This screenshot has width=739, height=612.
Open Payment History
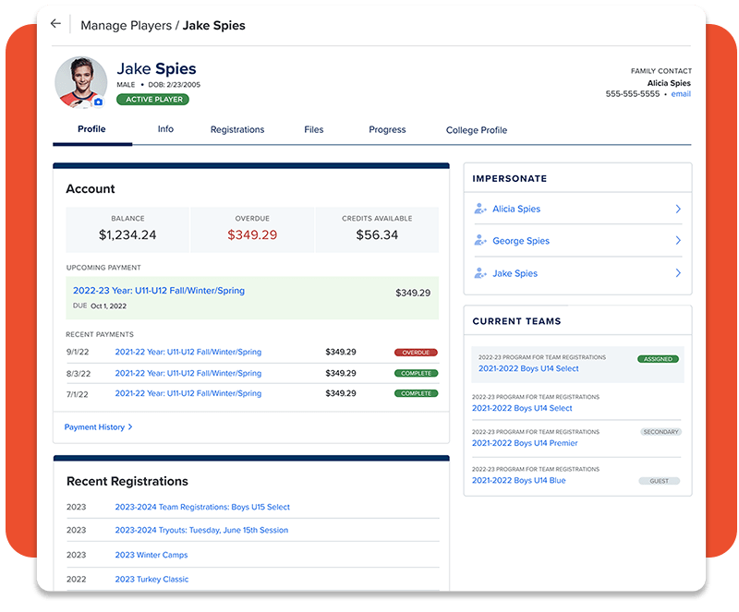[x=96, y=427]
